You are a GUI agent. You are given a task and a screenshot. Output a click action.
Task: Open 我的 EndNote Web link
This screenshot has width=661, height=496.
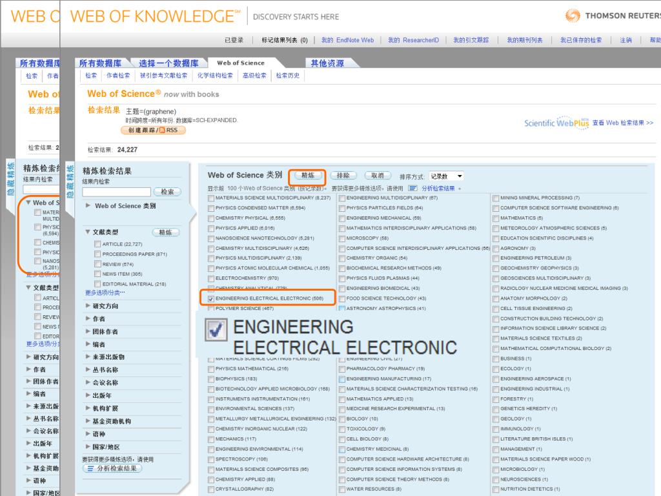point(347,40)
